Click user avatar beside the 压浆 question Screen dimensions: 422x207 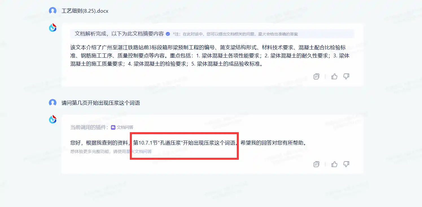point(53,103)
